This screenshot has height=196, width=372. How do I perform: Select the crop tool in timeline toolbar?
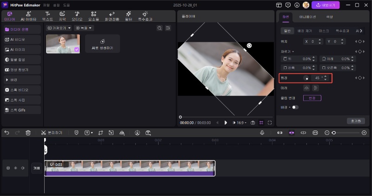tap(100, 133)
